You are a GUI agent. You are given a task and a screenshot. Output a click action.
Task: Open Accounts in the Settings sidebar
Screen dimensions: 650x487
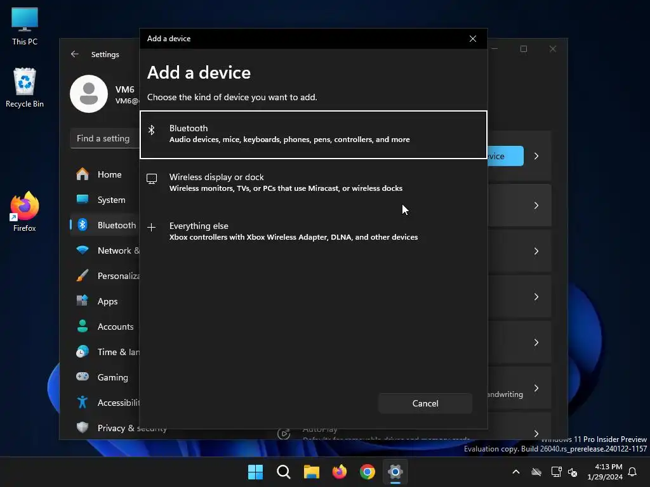point(105,327)
